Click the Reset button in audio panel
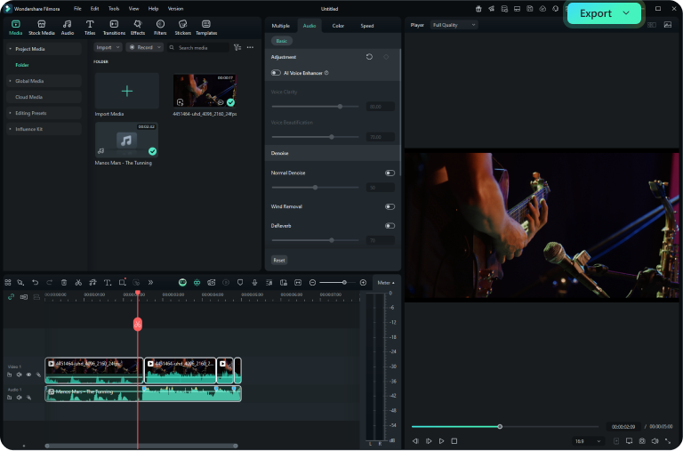 [x=279, y=260]
